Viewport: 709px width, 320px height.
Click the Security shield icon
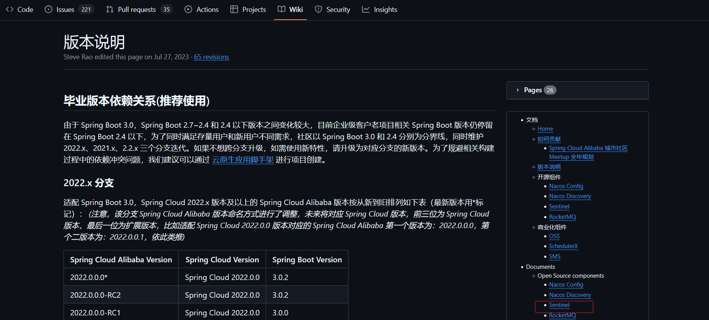318,9
